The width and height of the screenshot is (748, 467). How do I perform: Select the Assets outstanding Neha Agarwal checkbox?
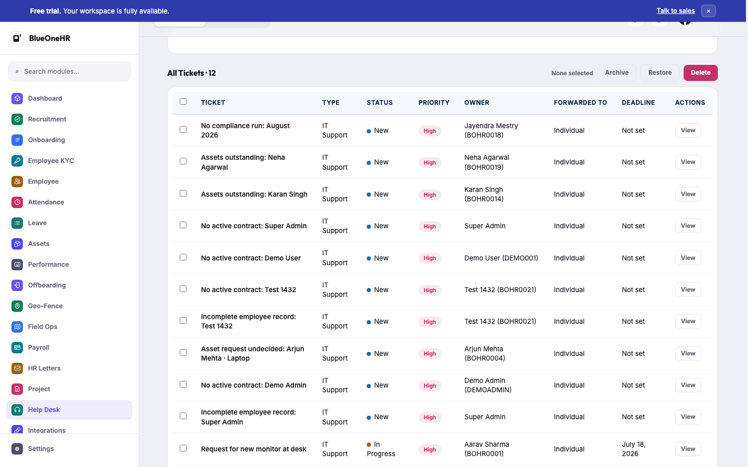coord(183,161)
